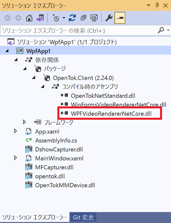
Task: Click DshowCapturer.dll file icon
Action: tap(28, 149)
